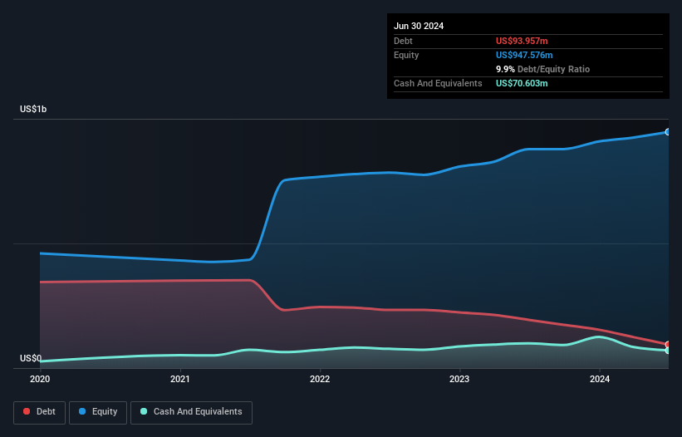
Task: Click the red Debt endpoint marker
Action: coord(668,345)
